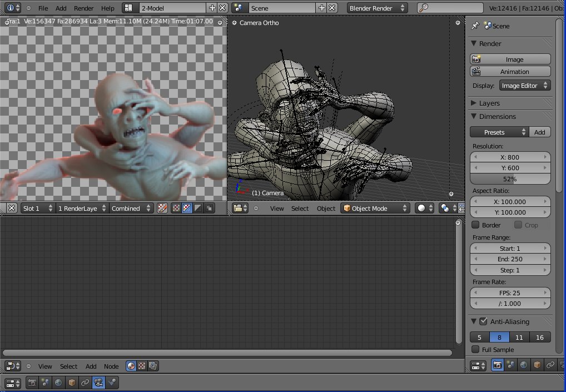Screen dimensions: 566x392
Task: Select the Object cube icon in bottom bar
Action: [72, 383]
